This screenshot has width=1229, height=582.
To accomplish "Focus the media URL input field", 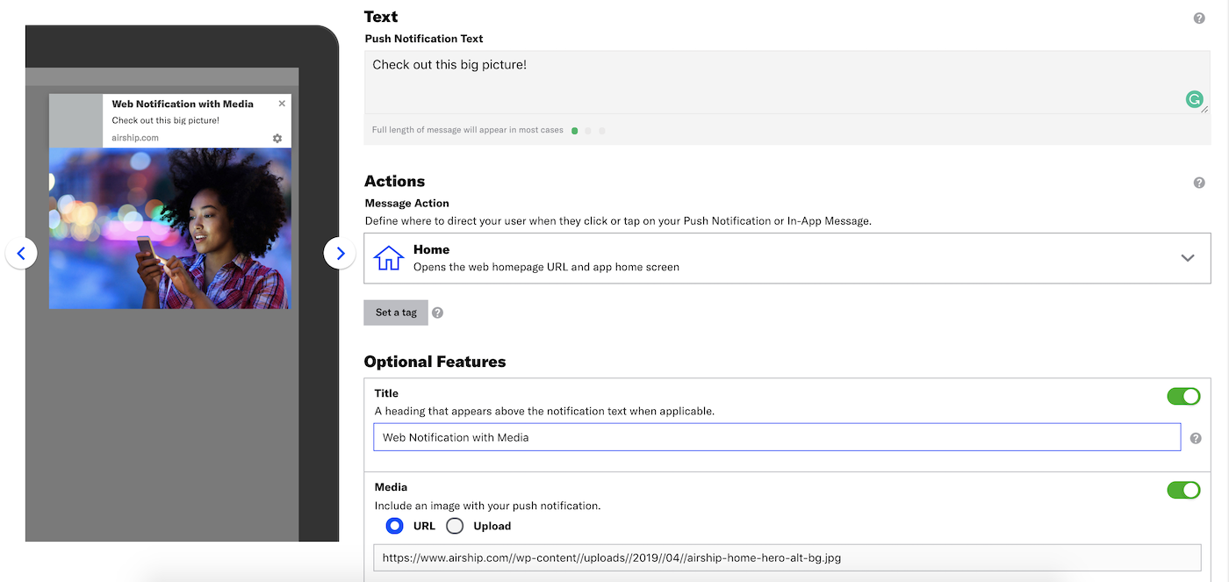I will [787, 557].
